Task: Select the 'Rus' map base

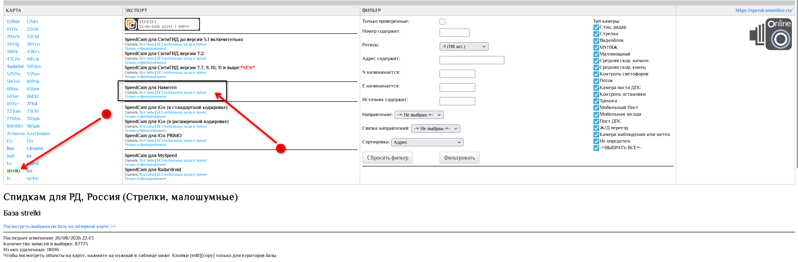Action: click(x=10, y=148)
